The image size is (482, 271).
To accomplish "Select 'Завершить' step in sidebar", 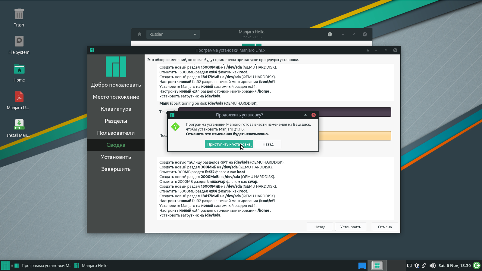I will (116, 169).
